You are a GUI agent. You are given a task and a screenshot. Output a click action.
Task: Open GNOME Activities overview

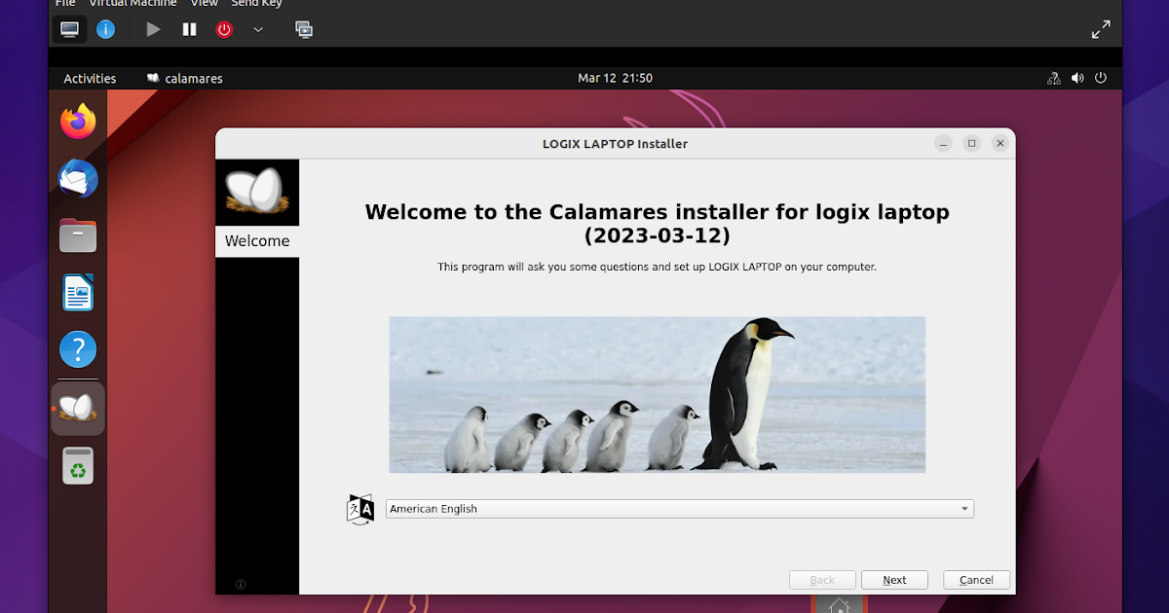coord(90,79)
